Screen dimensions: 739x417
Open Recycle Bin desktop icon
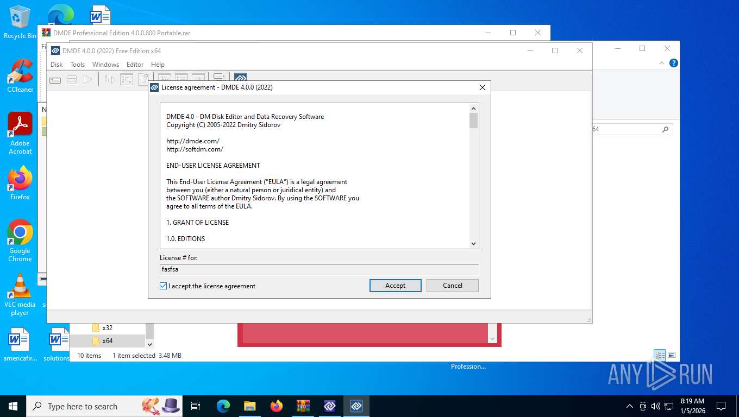(x=20, y=22)
